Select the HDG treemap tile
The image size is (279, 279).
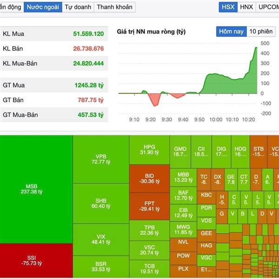click(240, 152)
